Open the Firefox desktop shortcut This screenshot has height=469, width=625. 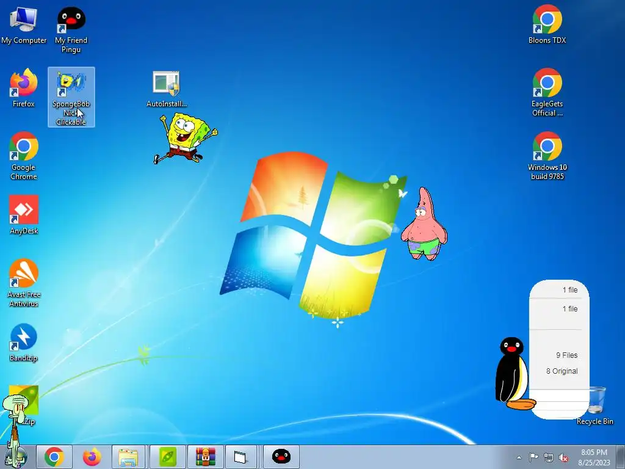[24, 88]
